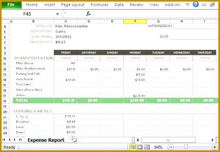Screen dimensions: 220x152
Task: Switch to the Formulas tab
Action: click(100, 5)
